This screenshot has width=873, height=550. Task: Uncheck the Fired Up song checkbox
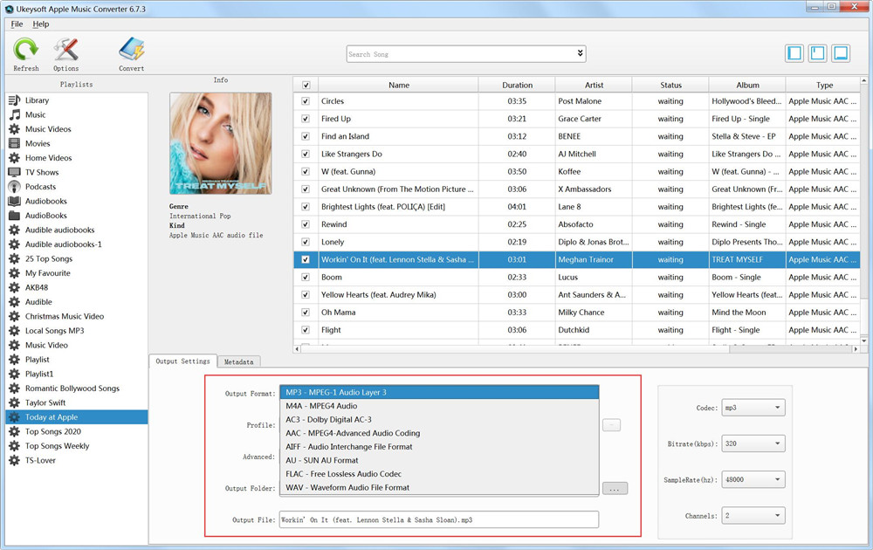(305, 119)
